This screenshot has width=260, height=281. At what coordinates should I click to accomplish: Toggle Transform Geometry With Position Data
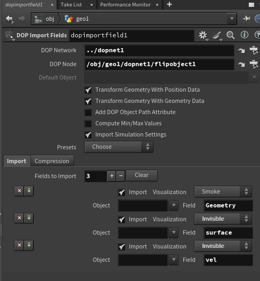[88, 90]
